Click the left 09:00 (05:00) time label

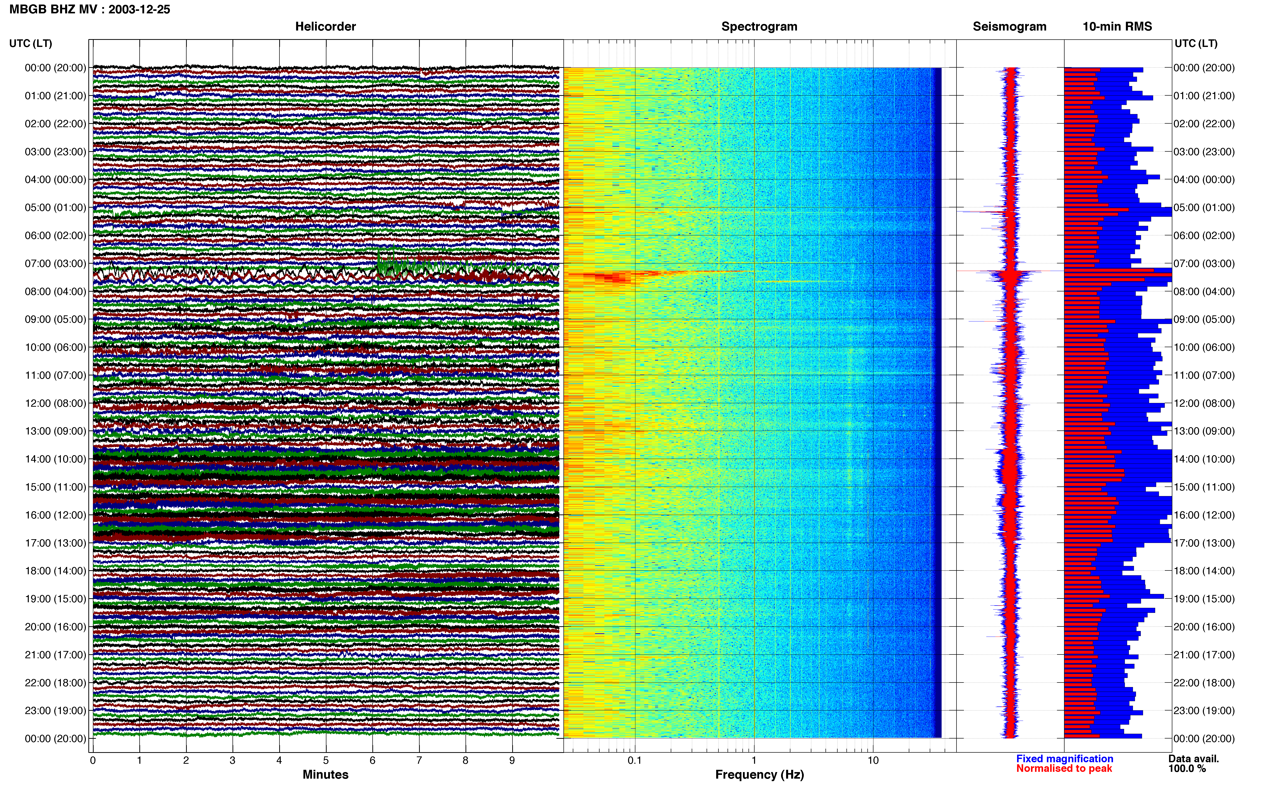coord(56,319)
